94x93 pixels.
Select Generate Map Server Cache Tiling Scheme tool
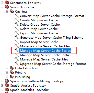pyautogui.click(x=52, y=38)
